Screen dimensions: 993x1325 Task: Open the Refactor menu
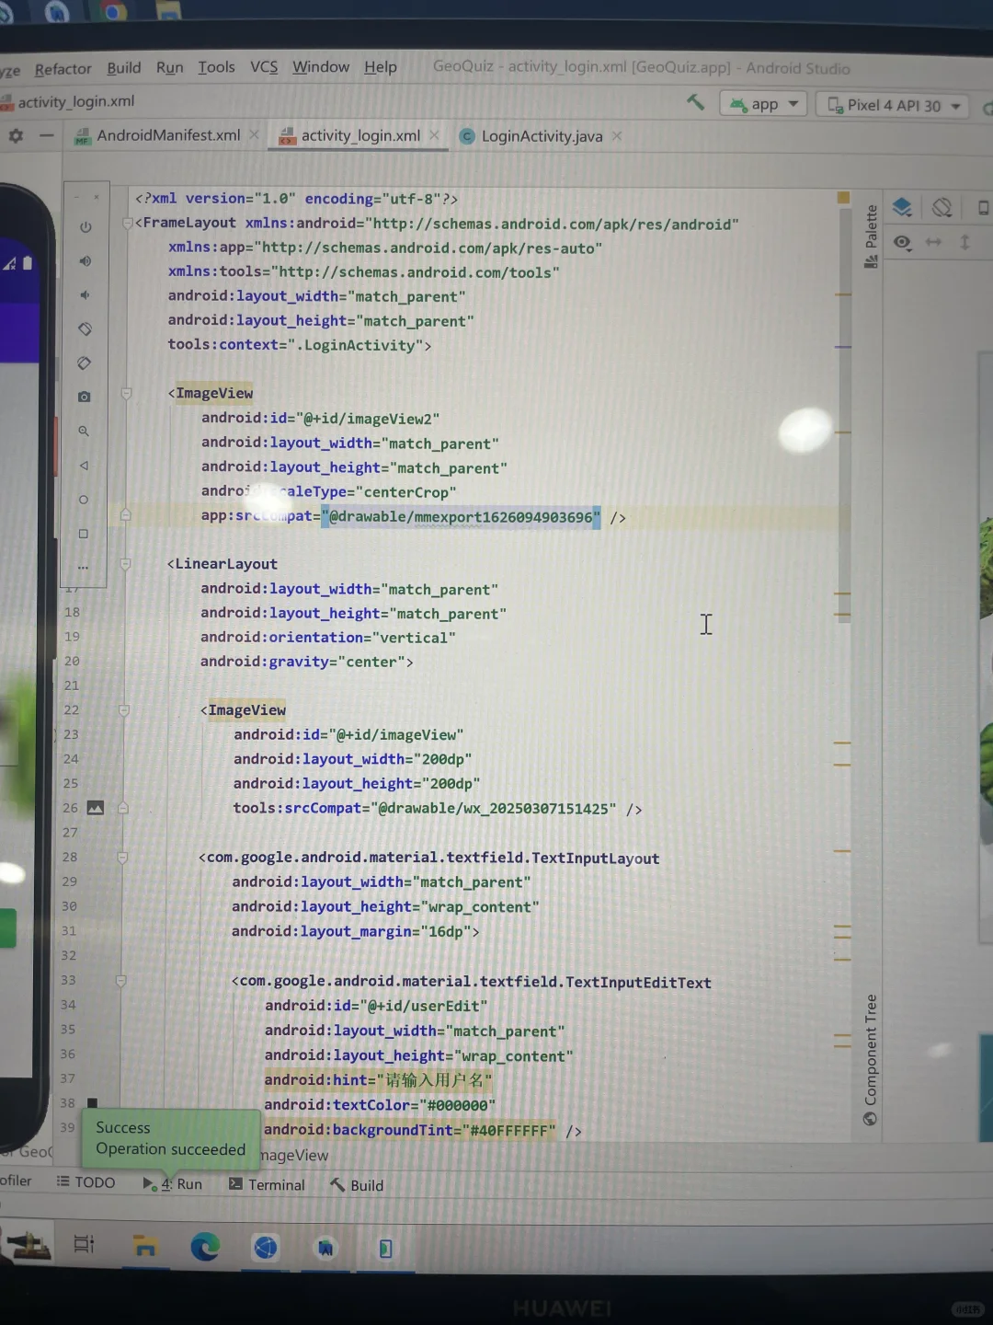(63, 69)
